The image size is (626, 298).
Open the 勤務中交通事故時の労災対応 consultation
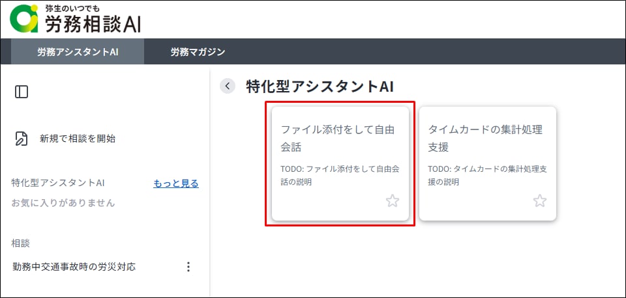(x=74, y=267)
